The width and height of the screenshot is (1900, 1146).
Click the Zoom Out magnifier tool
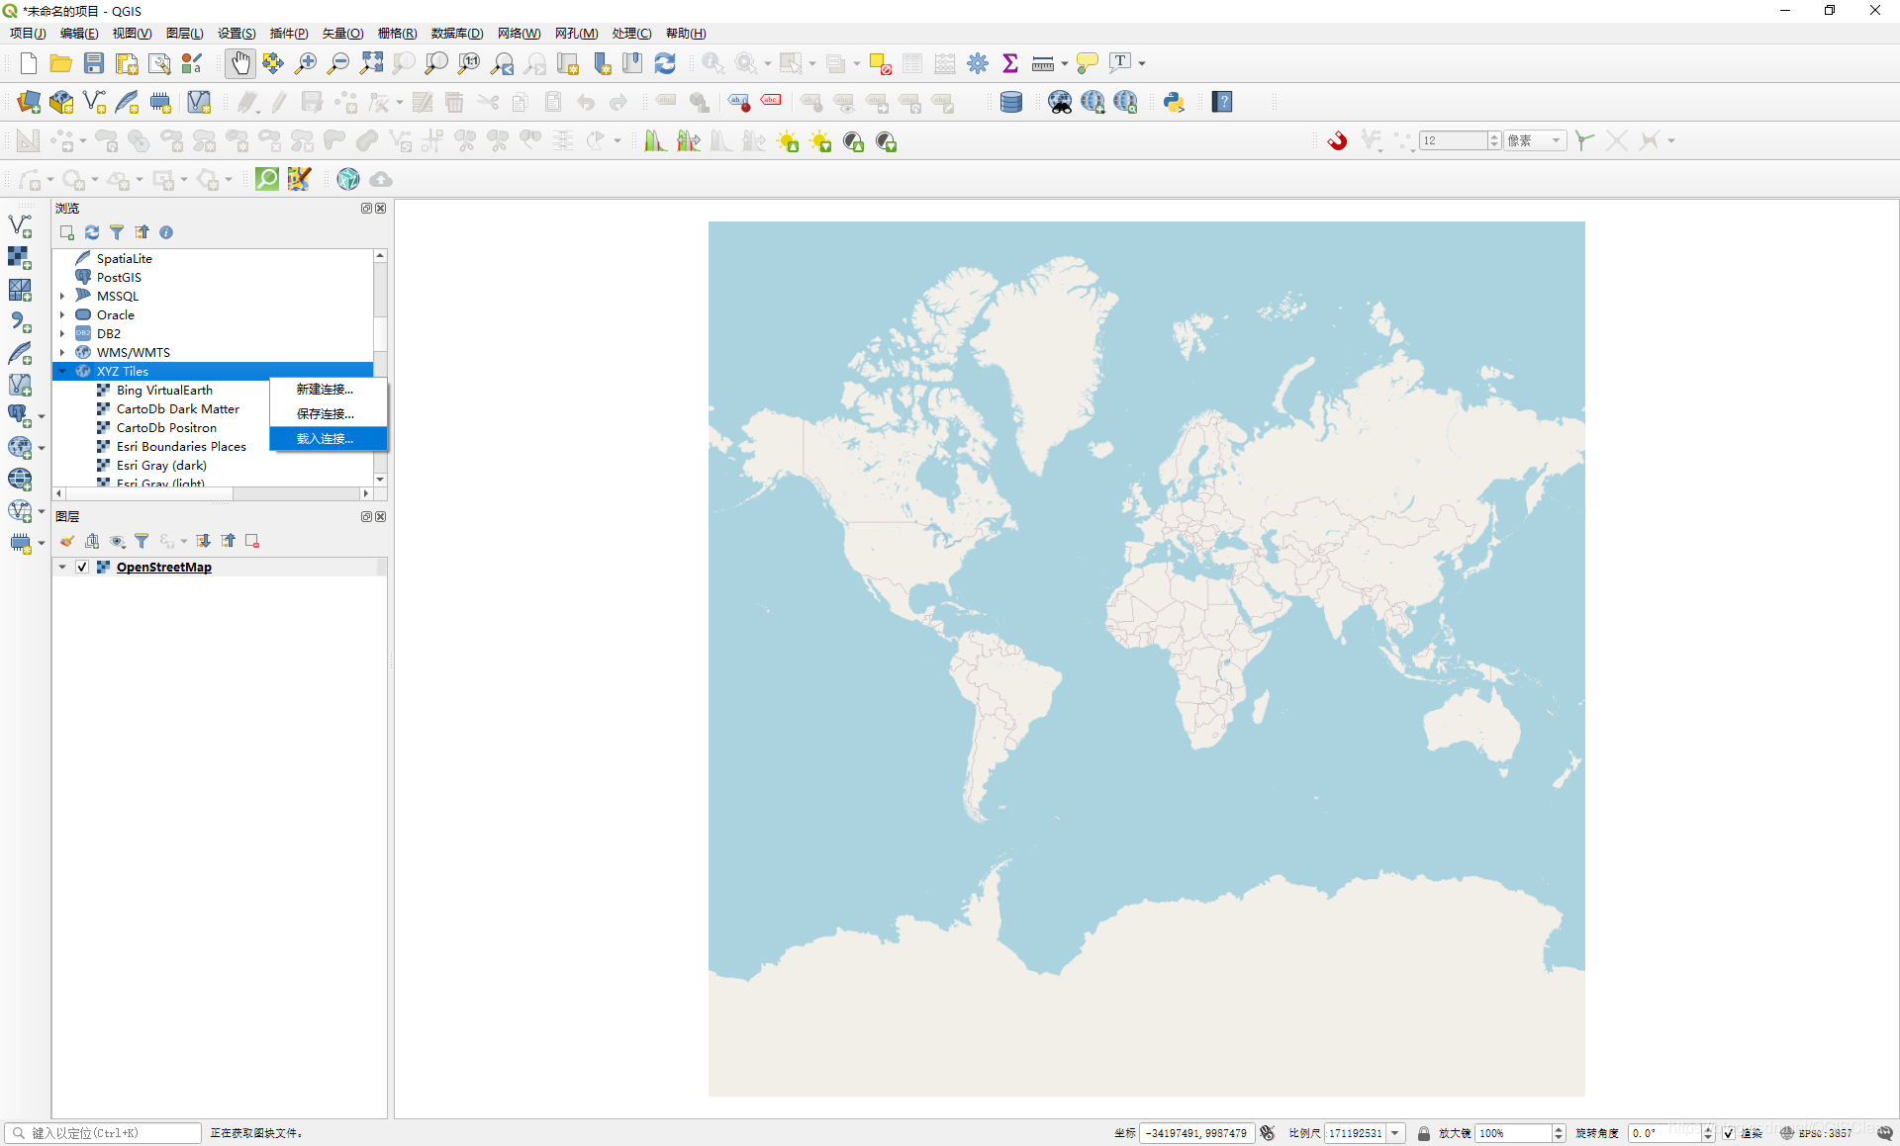coord(338,63)
